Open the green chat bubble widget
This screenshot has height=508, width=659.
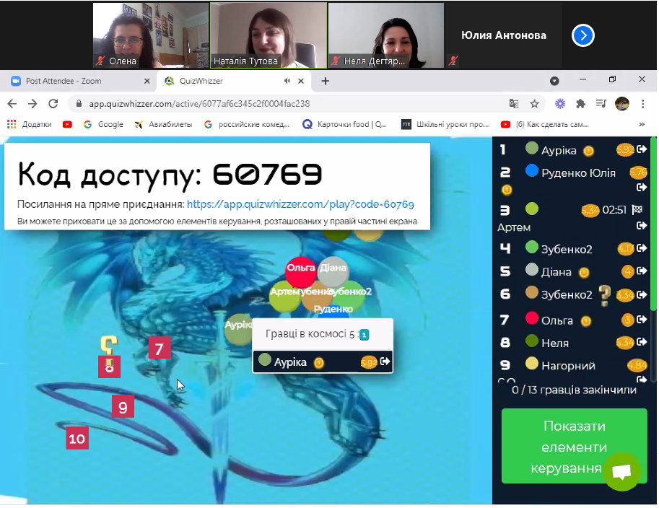point(621,472)
